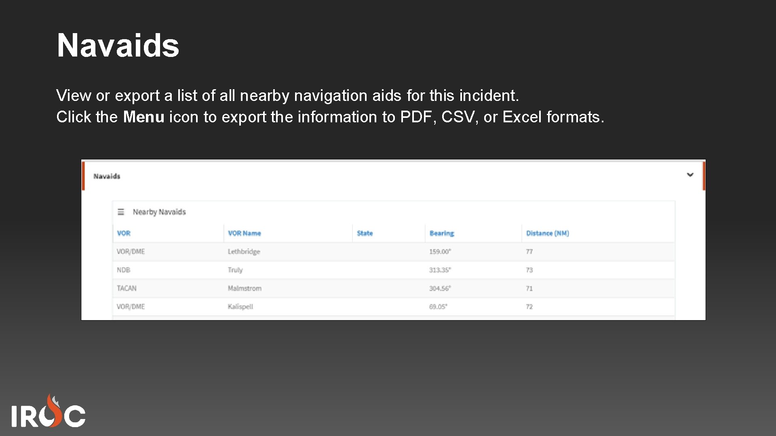The width and height of the screenshot is (776, 436).
Task: Select the Lethbridge VOR/DME row
Action: [x=283, y=251]
